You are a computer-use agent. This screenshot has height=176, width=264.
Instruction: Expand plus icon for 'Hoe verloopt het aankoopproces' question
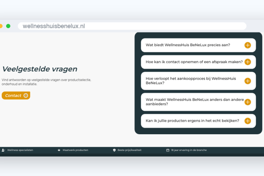[247, 81]
